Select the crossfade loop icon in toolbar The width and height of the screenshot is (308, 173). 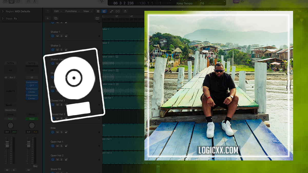point(117,11)
